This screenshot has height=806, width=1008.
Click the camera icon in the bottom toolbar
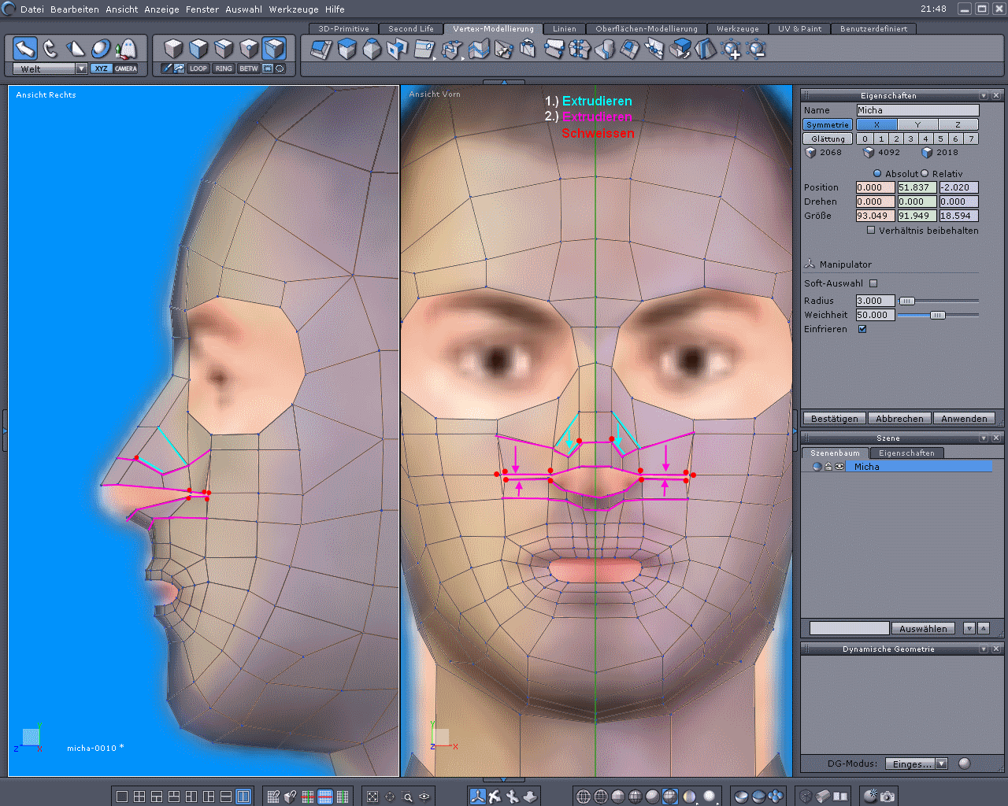tap(888, 797)
